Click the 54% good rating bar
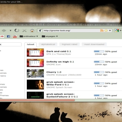122x122 pixels. 99,83
